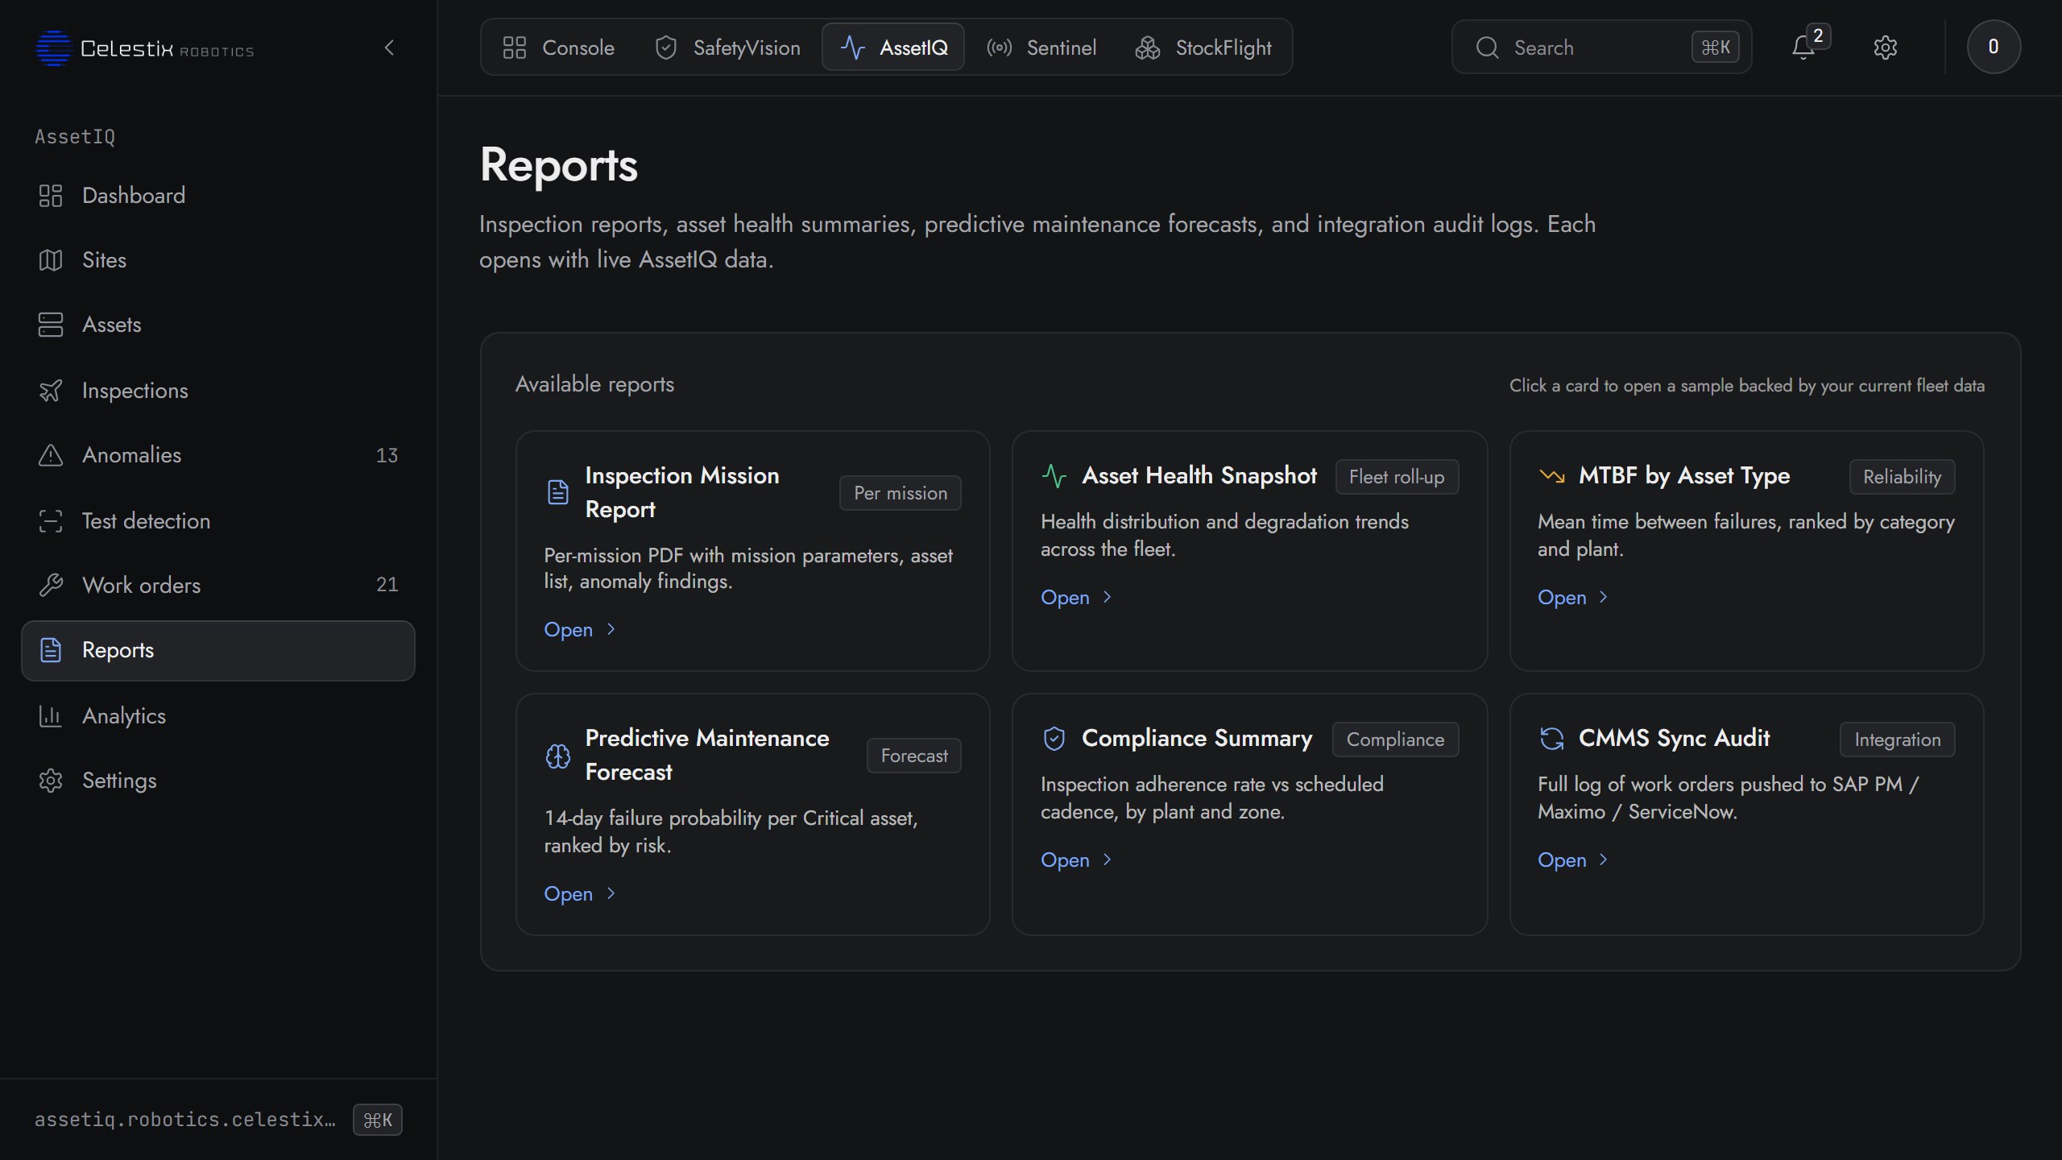Click the Sites map icon in sidebar
The height and width of the screenshot is (1160, 2062).
click(51, 260)
